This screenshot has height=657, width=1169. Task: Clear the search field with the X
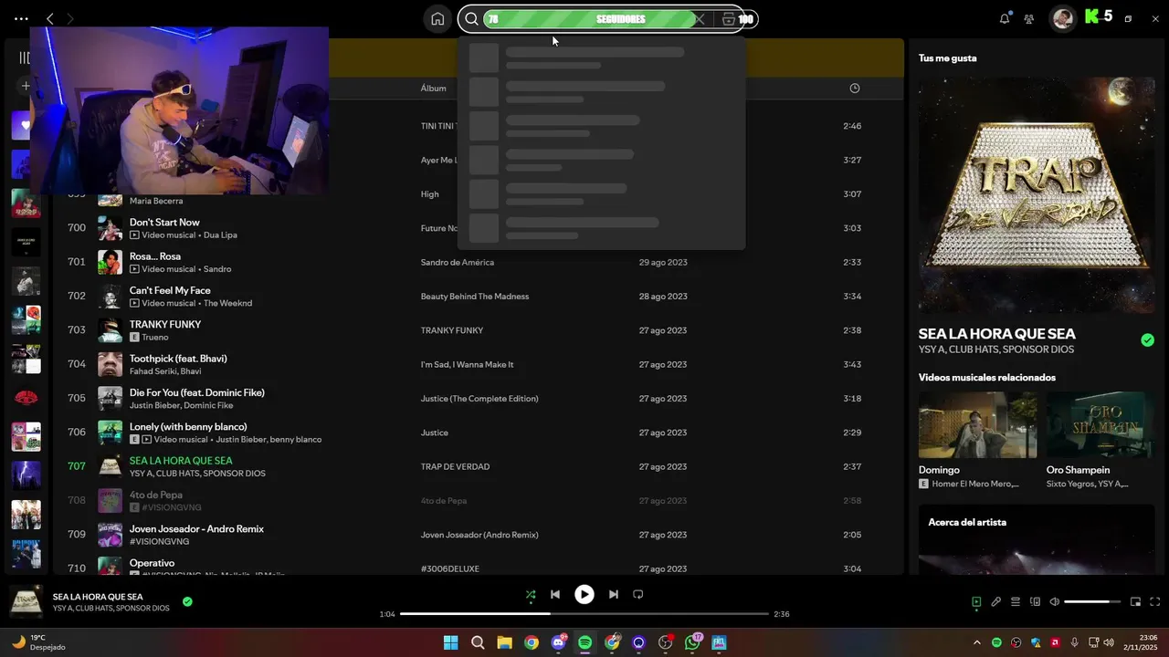coord(700,19)
